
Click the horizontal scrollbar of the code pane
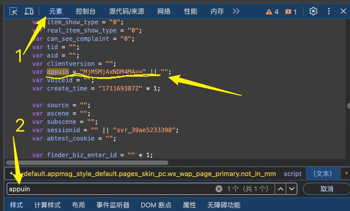(87, 162)
